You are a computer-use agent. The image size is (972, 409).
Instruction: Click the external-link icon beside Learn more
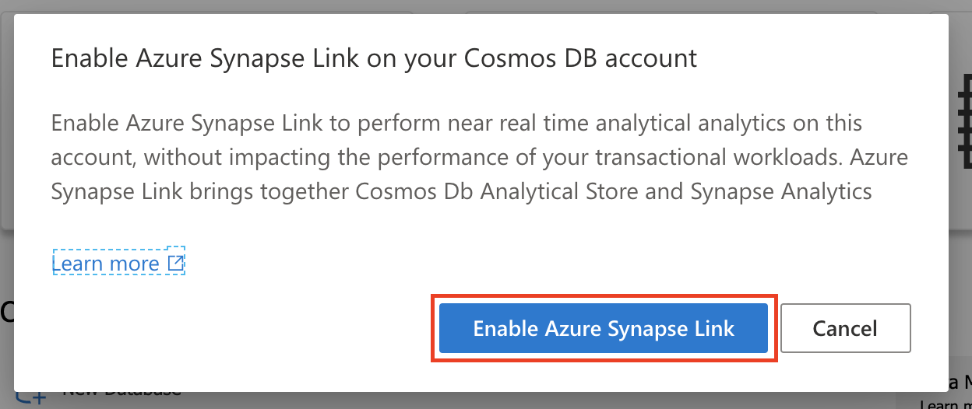coord(176,264)
